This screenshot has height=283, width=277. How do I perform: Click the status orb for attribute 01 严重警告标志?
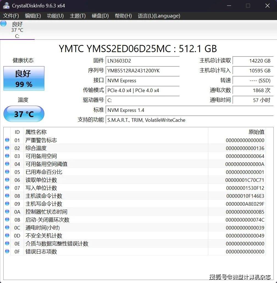coord(7,140)
